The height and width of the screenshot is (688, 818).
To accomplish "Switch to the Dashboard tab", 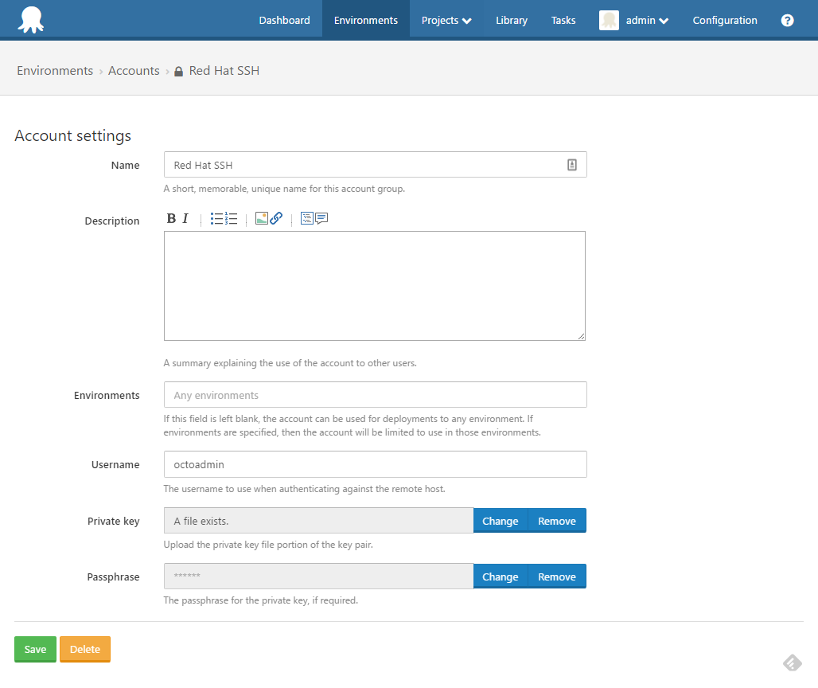I will pyautogui.click(x=284, y=20).
